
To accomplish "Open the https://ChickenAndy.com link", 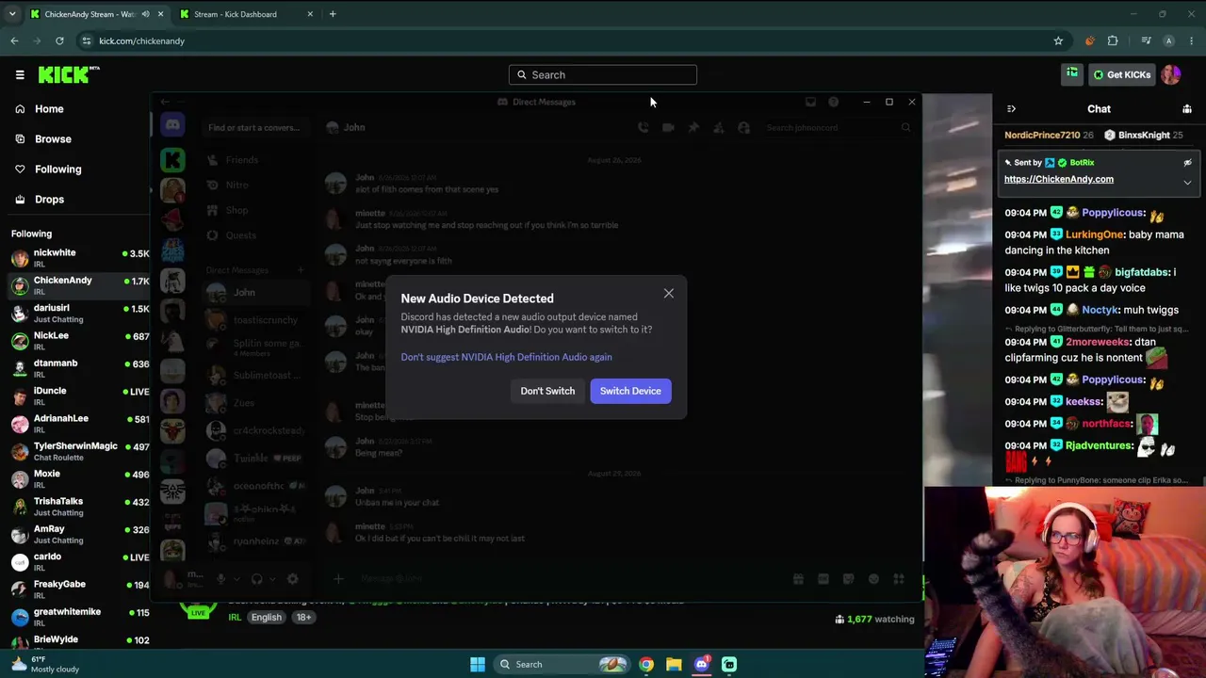I will click(1059, 179).
